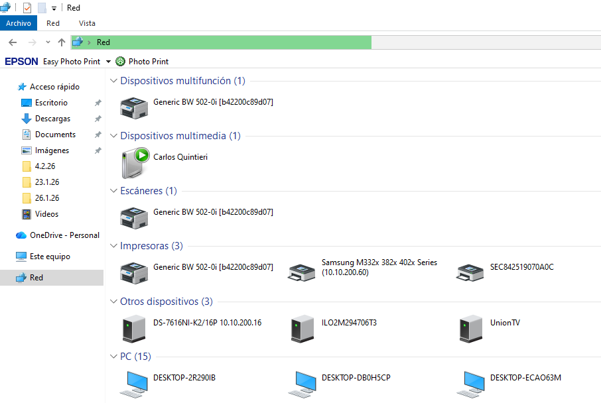Select Generic BW 502-0i scanner icon under Escáneres

pos(134,218)
